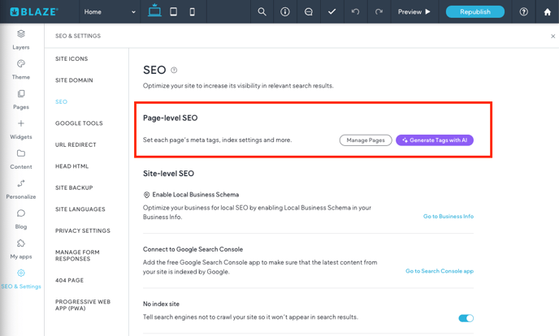Open the SEO help question icon
The height and width of the screenshot is (336, 559).
(174, 71)
